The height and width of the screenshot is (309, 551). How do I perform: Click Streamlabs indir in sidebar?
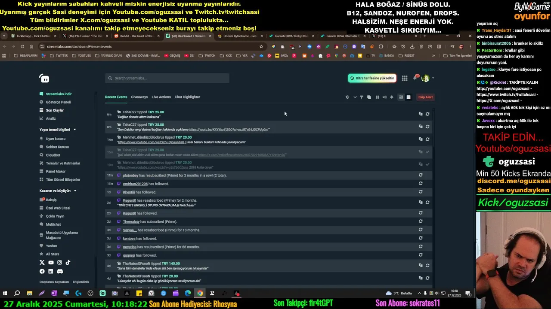tap(56, 94)
